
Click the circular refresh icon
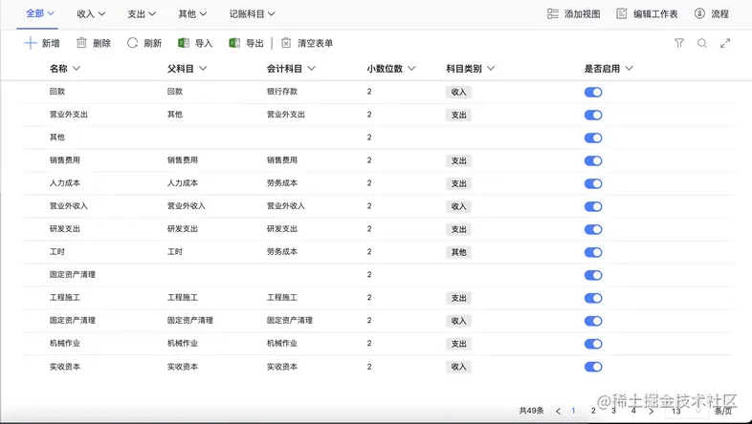(x=132, y=43)
